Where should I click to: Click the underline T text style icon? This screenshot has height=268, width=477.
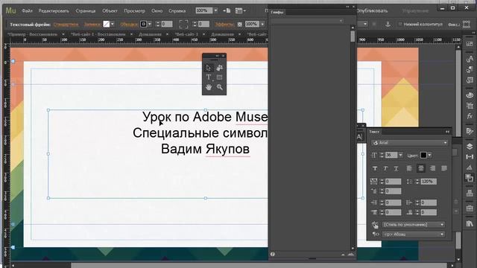click(x=396, y=168)
